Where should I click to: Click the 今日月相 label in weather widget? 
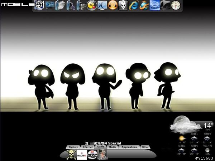click(x=207, y=146)
